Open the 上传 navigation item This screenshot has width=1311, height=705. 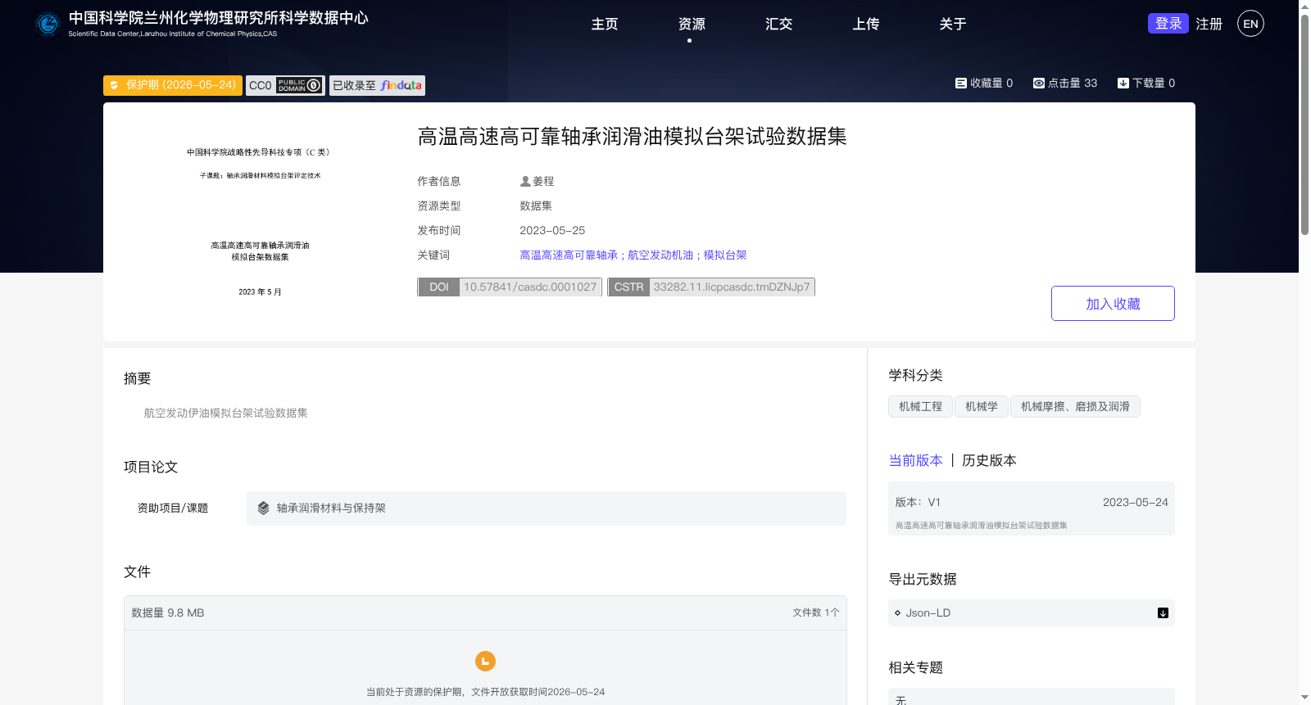tap(865, 25)
